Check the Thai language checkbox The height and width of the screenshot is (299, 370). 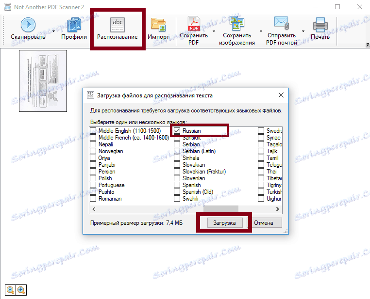tap(261, 172)
